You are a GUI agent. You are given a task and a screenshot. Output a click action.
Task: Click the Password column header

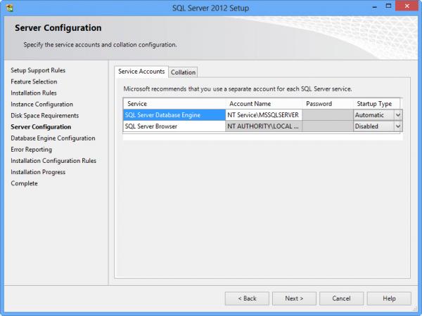coord(328,104)
